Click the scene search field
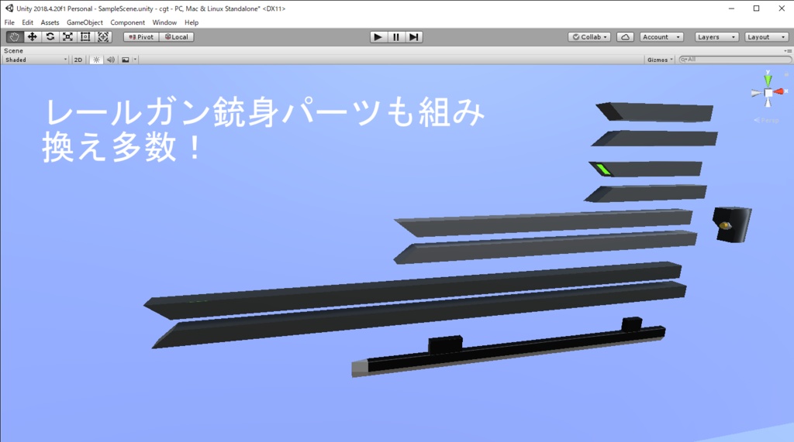 coord(735,60)
